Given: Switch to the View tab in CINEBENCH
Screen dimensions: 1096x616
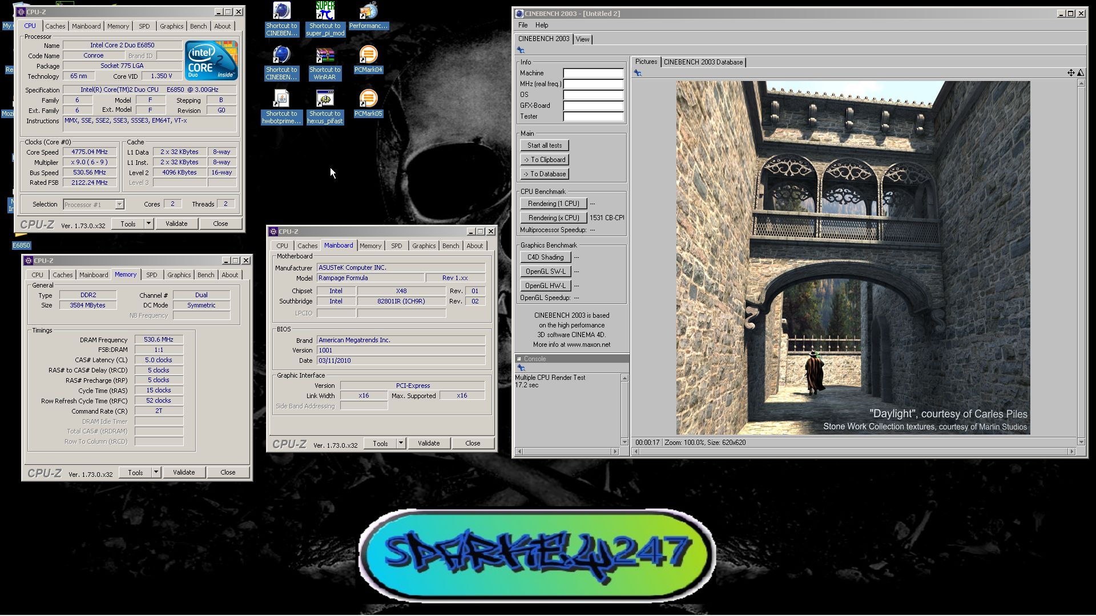Looking at the screenshot, I should (582, 39).
